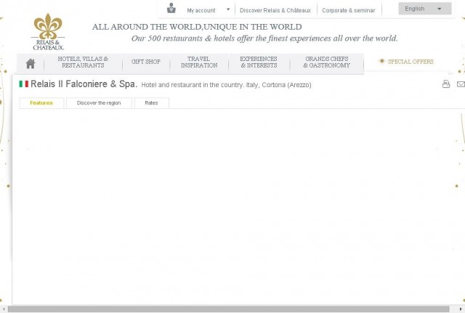Click the Relais Il Falconiere & Spa title
Viewport: 465px width, 313px height.
[84, 84]
